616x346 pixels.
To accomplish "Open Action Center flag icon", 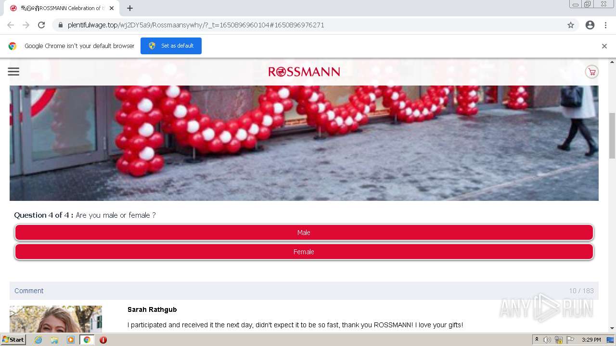I will click(570, 340).
